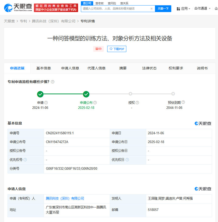
Task: Click help icon after 专利申请流程有哪些步骤
Action: click(52, 82)
